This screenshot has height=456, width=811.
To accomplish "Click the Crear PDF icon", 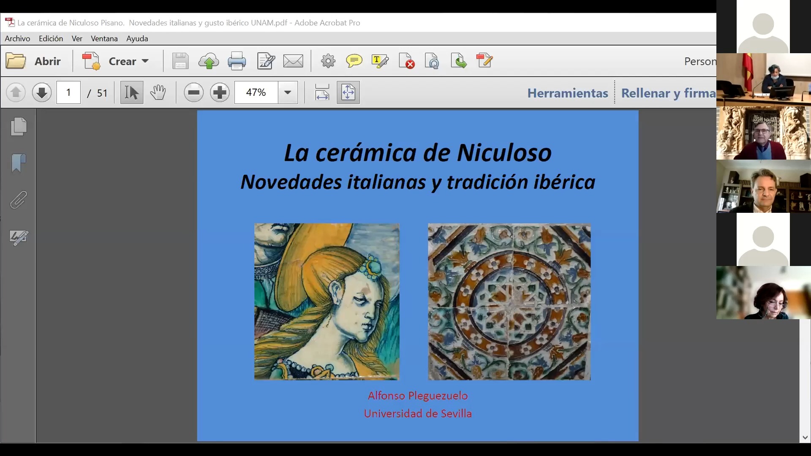I will pyautogui.click(x=91, y=61).
